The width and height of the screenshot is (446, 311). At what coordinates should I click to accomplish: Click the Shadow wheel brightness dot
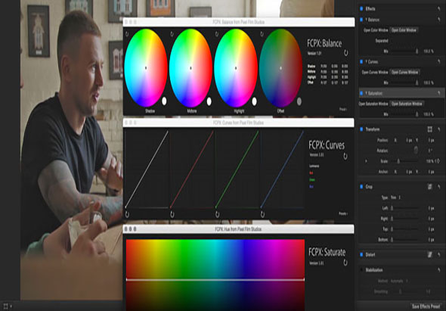click(164, 101)
